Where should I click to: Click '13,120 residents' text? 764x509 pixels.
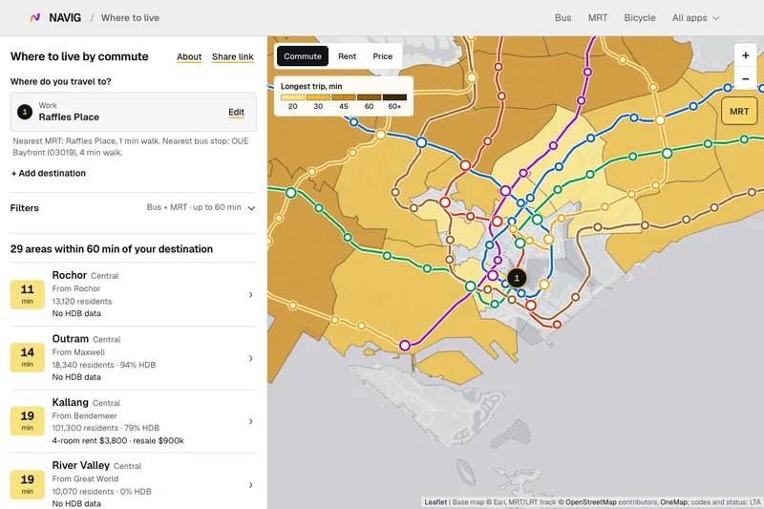point(82,302)
